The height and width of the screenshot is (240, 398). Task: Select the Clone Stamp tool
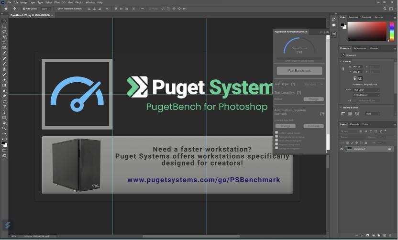tap(4, 69)
